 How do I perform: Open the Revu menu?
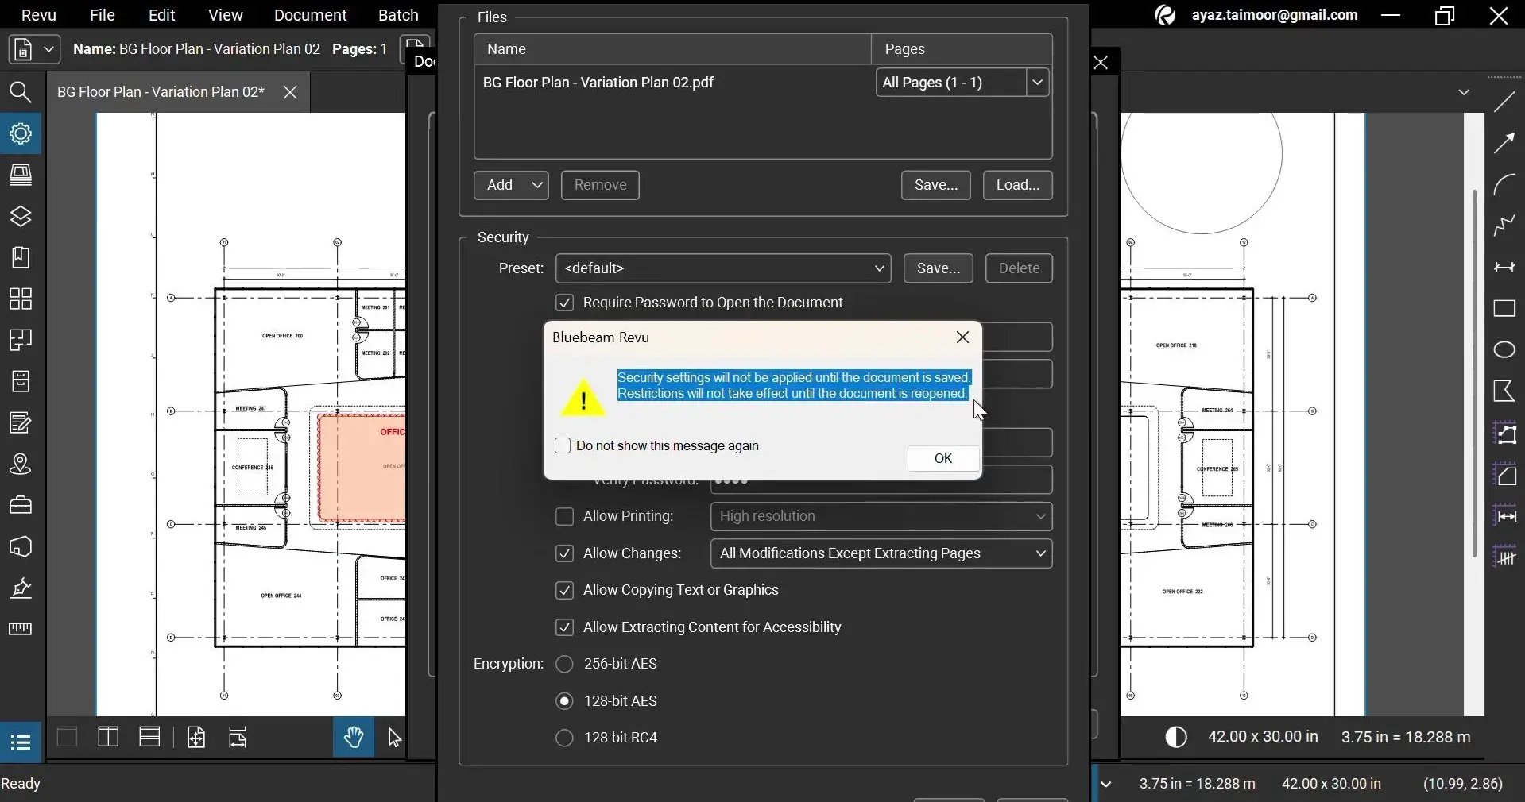38,15
